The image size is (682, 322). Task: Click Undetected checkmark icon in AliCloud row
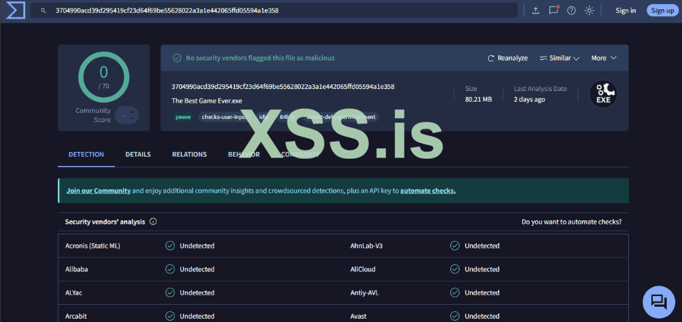455,270
